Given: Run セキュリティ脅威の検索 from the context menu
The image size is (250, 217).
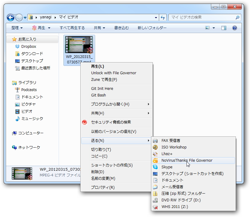Looking at the screenshot, I should pyautogui.click(x=112, y=122).
